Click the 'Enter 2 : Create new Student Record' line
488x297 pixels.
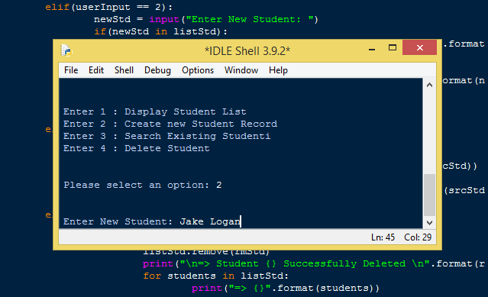pyautogui.click(x=170, y=124)
